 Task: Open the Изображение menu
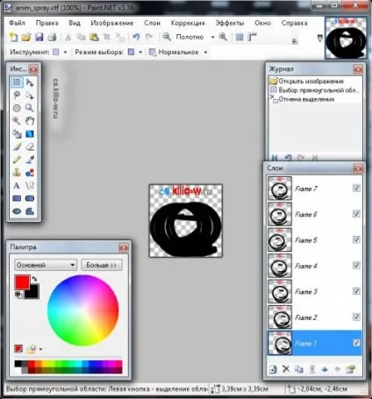click(x=112, y=23)
